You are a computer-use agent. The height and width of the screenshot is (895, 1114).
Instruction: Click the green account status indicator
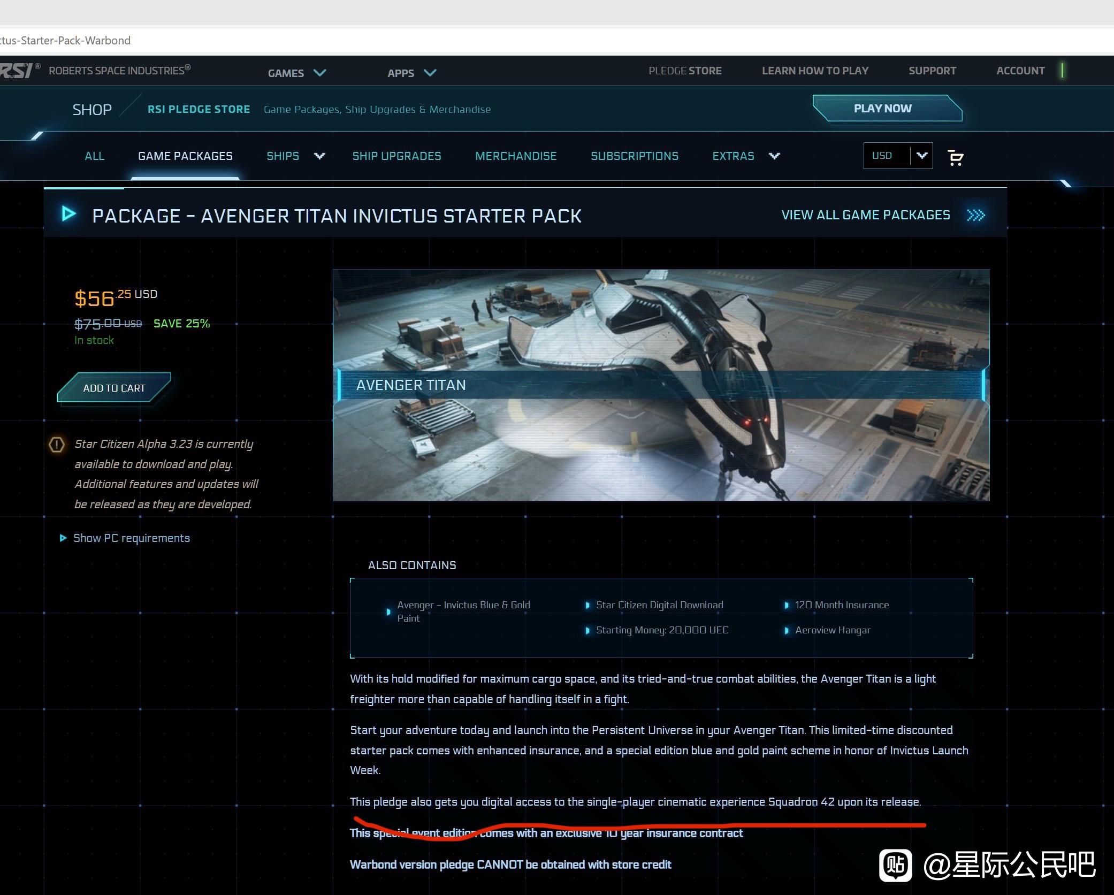1063,70
